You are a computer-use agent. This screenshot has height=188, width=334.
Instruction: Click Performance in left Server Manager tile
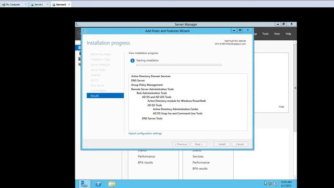(146, 157)
